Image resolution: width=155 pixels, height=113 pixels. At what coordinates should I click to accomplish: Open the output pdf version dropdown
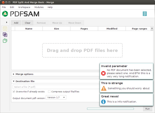pyautogui.click(x=56, y=98)
